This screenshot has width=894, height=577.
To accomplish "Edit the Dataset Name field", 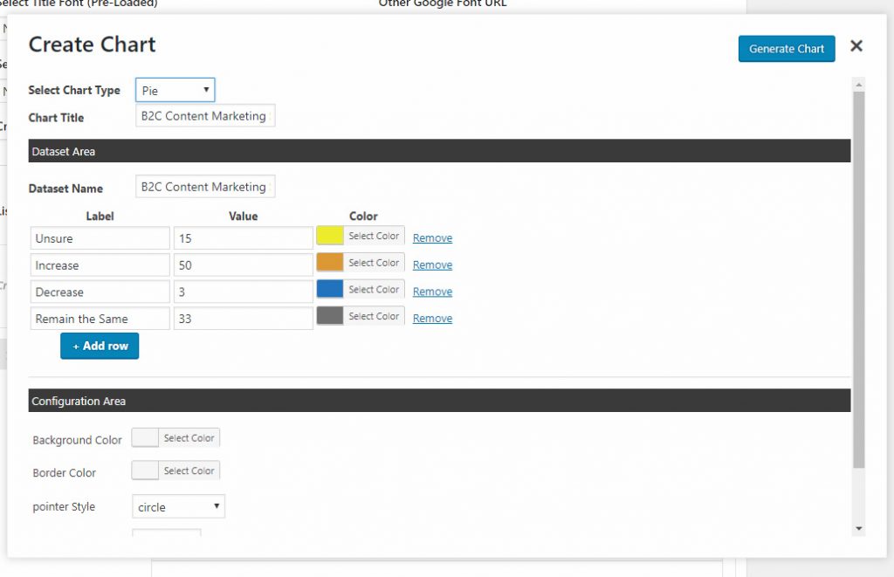I will tap(205, 187).
